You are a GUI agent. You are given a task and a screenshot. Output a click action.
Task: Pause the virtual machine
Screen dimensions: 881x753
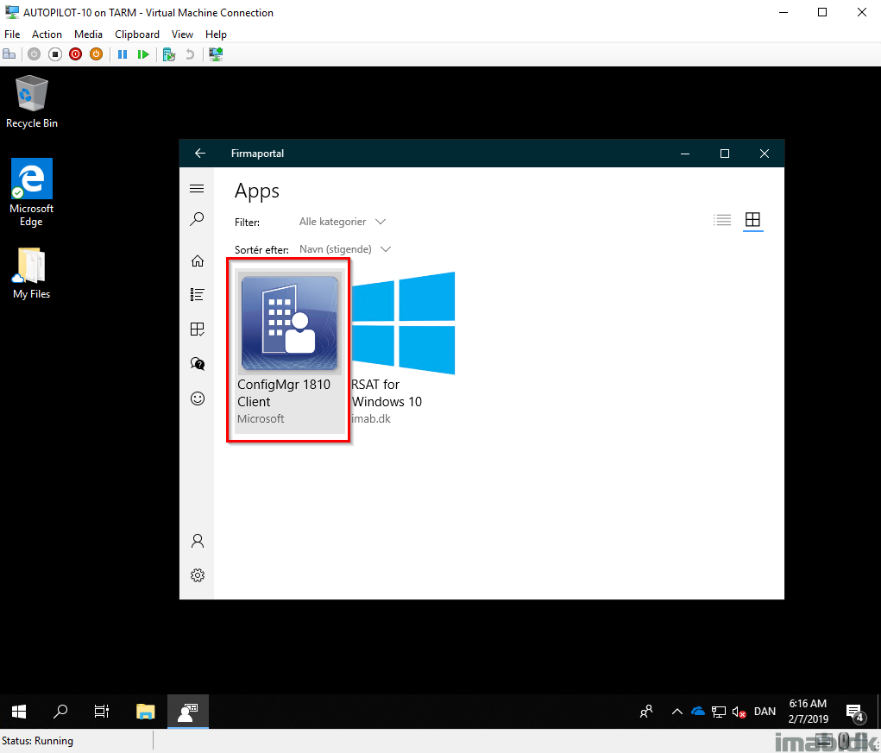tap(123, 54)
